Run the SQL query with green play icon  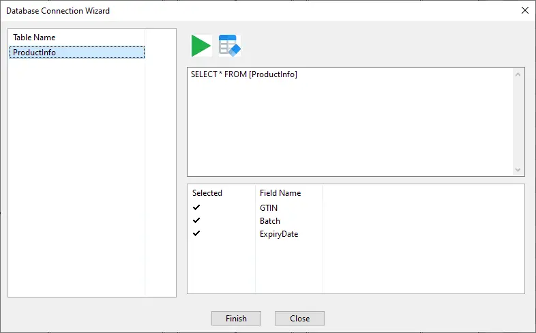(201, 46)
